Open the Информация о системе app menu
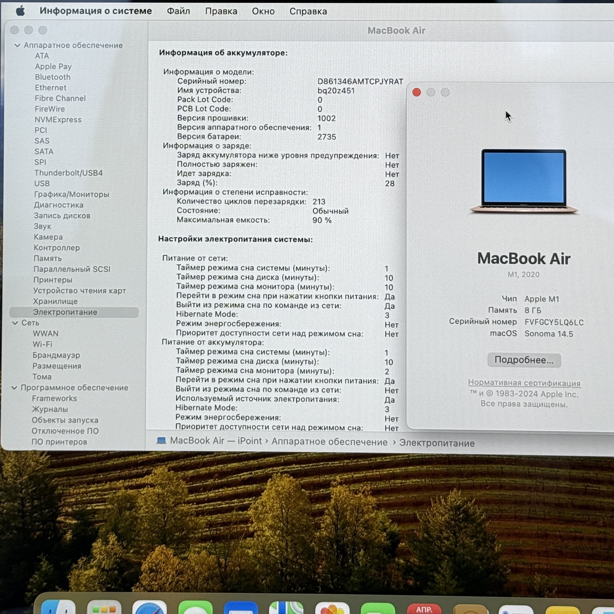This screenshot has width=614, height=614. (x=96, y=11)
